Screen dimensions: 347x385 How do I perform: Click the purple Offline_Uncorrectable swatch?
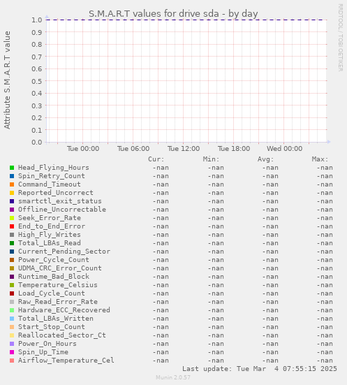tap(12, 210)
